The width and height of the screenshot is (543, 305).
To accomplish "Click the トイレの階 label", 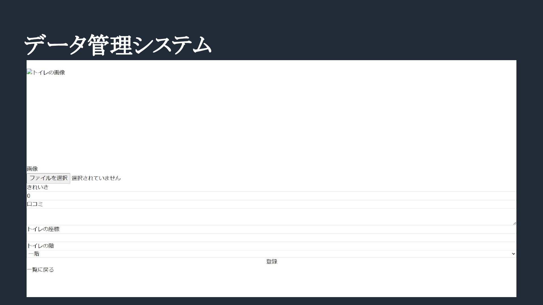I will [40, 246].
